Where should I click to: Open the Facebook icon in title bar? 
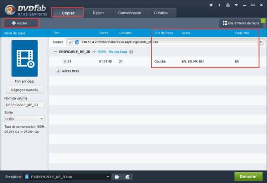(219, 5)
